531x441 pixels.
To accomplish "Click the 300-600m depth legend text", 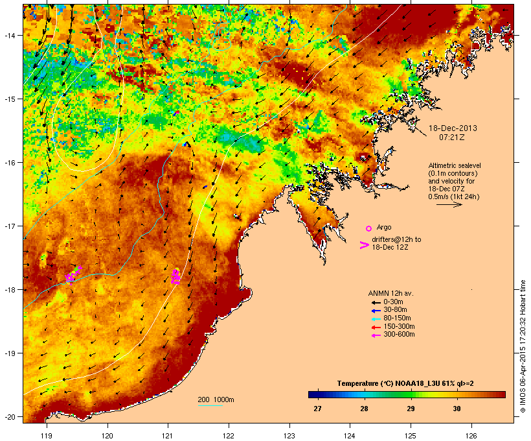I will [399, 335].
